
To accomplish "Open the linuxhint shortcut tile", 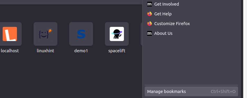I will click(45, 34).
